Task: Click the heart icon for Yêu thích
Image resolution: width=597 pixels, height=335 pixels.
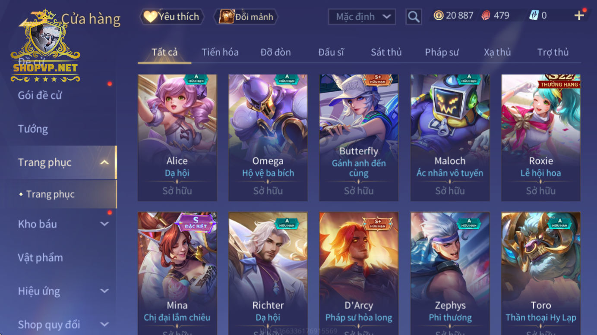Action: (150, 17)
